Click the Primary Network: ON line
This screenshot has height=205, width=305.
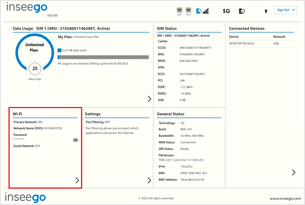[28, 122]
